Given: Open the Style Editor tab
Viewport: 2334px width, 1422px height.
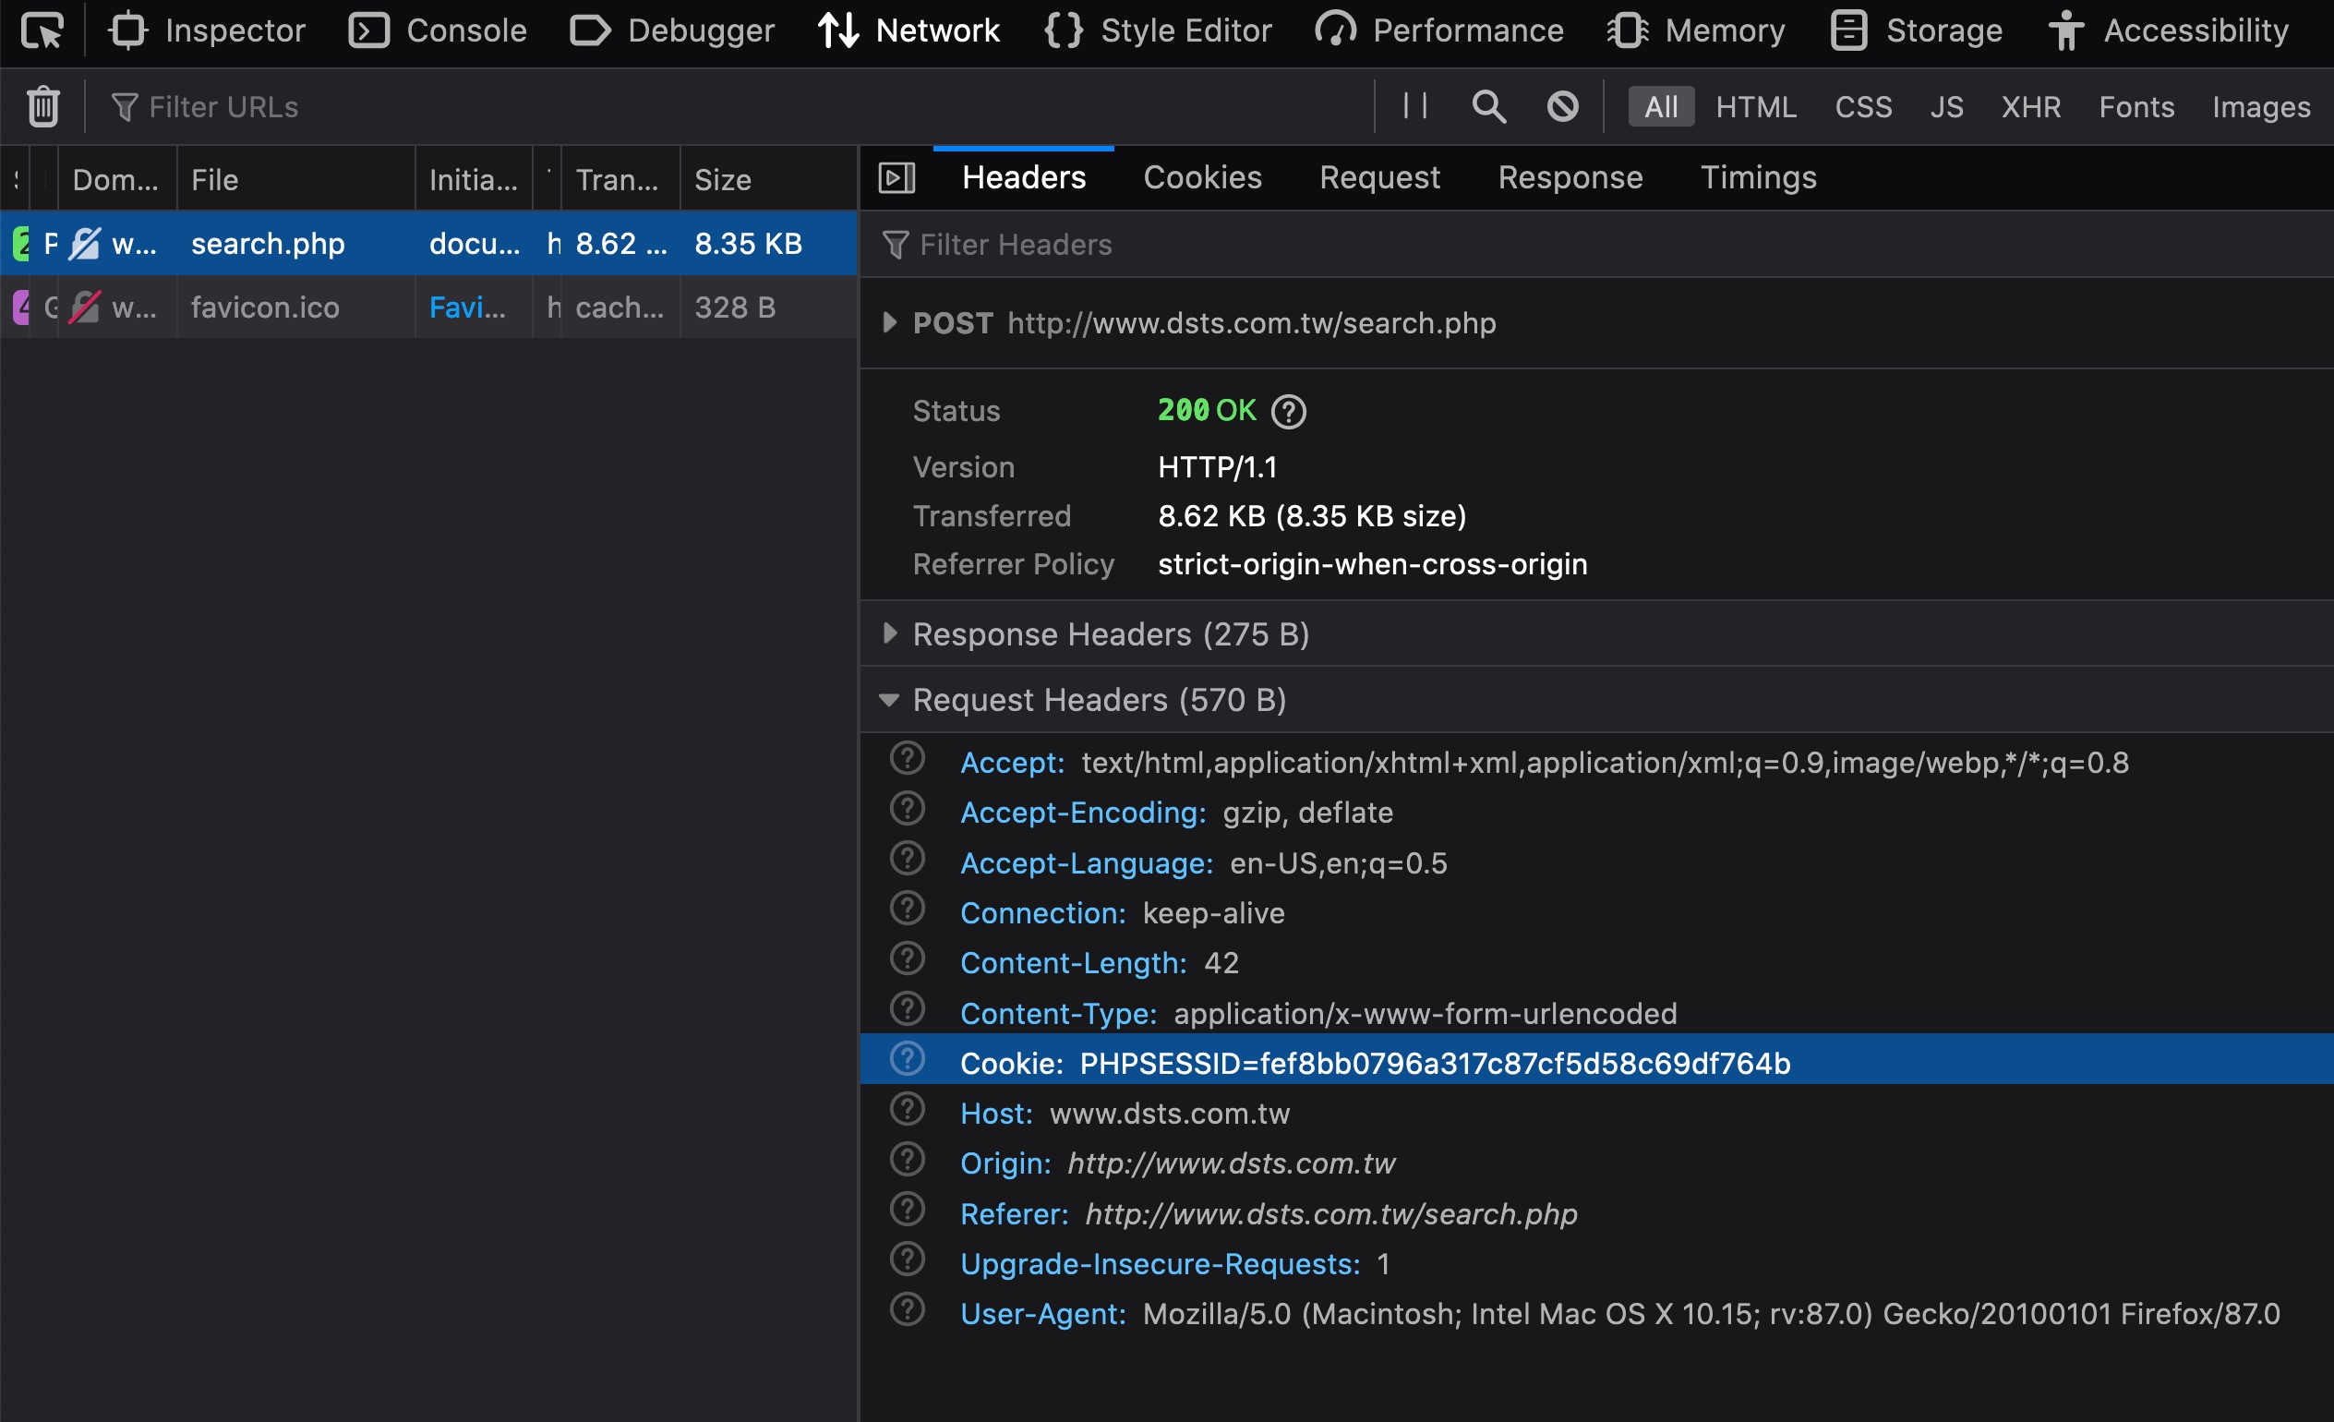Looking at the screenshot, I should click(x=1158, y=31).
